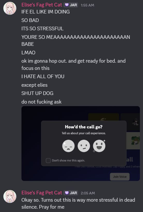Click the 'do not fucking ask' message
This screenshot has height=212, width=143.
(41, 102)
